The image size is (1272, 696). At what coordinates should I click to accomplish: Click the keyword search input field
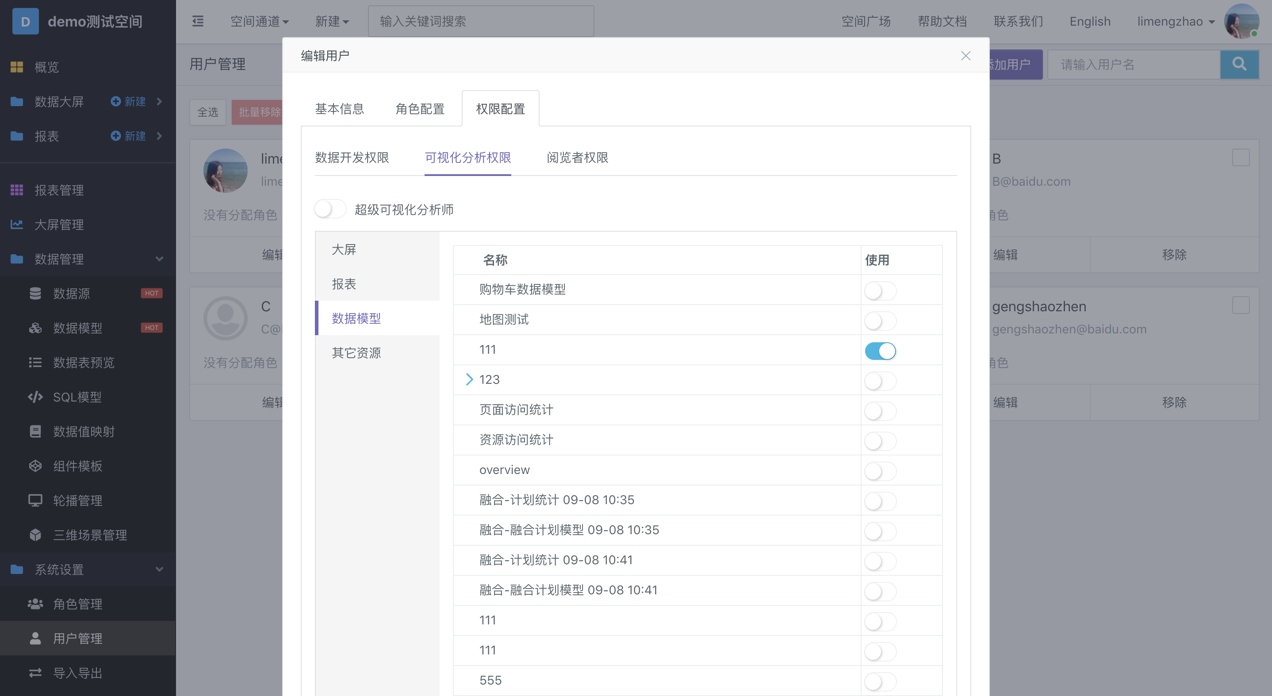(480, 21)
